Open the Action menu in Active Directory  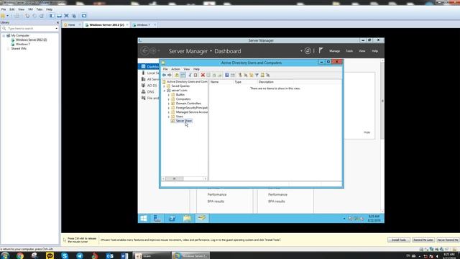(x=175, y=69)
